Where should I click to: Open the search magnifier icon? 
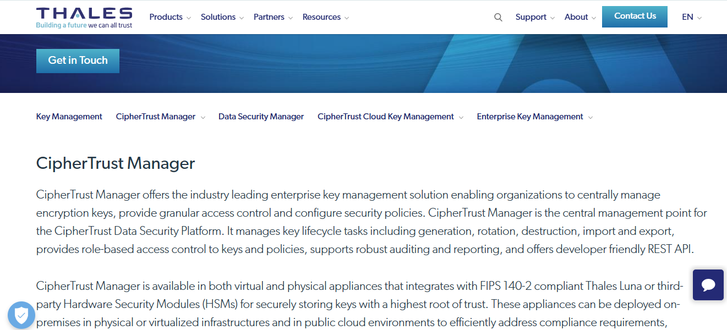(x=498, y=17)
